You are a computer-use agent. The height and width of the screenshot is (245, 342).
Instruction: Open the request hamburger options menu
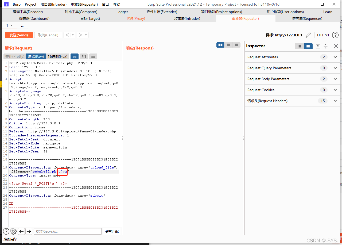pos(93,56)
